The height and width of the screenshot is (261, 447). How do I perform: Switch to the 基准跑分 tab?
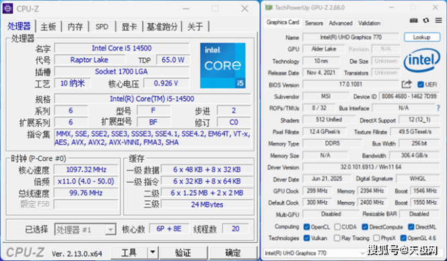pyautogui.click(x=162, y=27)
